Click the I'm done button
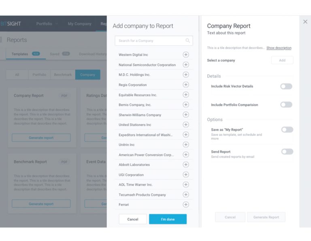Screen dimensions: 311x241 pos(168,219)
